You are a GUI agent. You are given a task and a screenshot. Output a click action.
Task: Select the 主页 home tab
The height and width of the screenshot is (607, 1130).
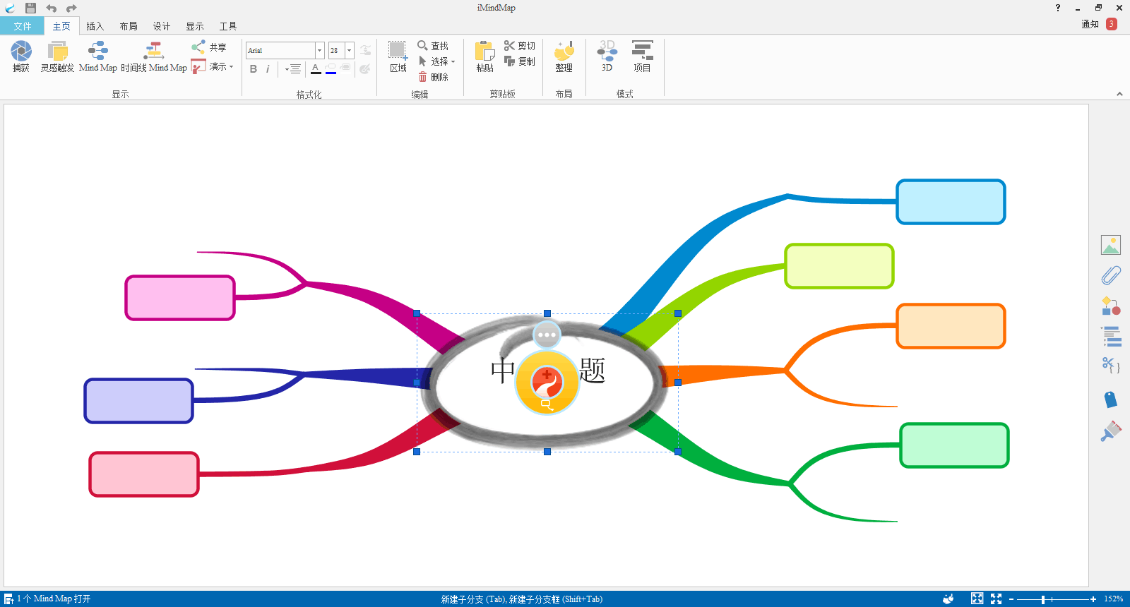click(x=62, y=26)
